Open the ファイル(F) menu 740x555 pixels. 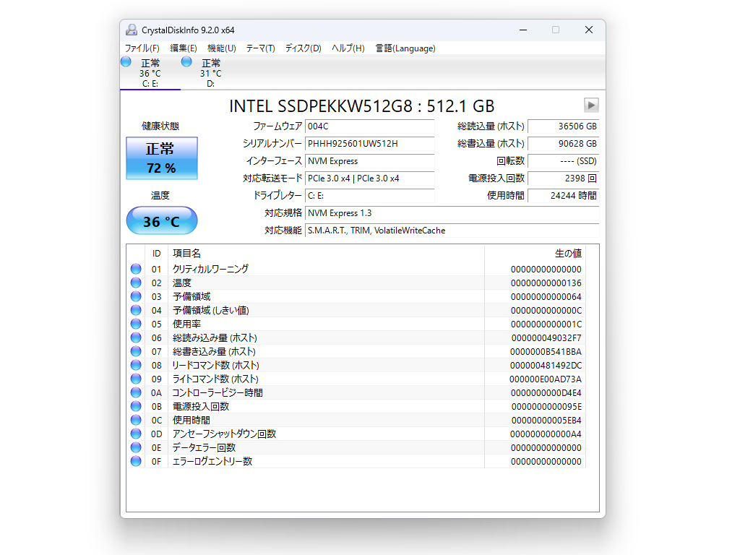(x=142, y=48)
